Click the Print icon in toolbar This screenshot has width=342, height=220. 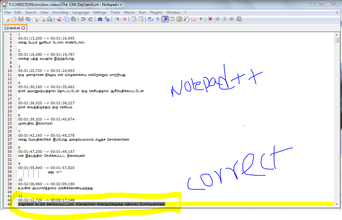(x=50, y=19)
